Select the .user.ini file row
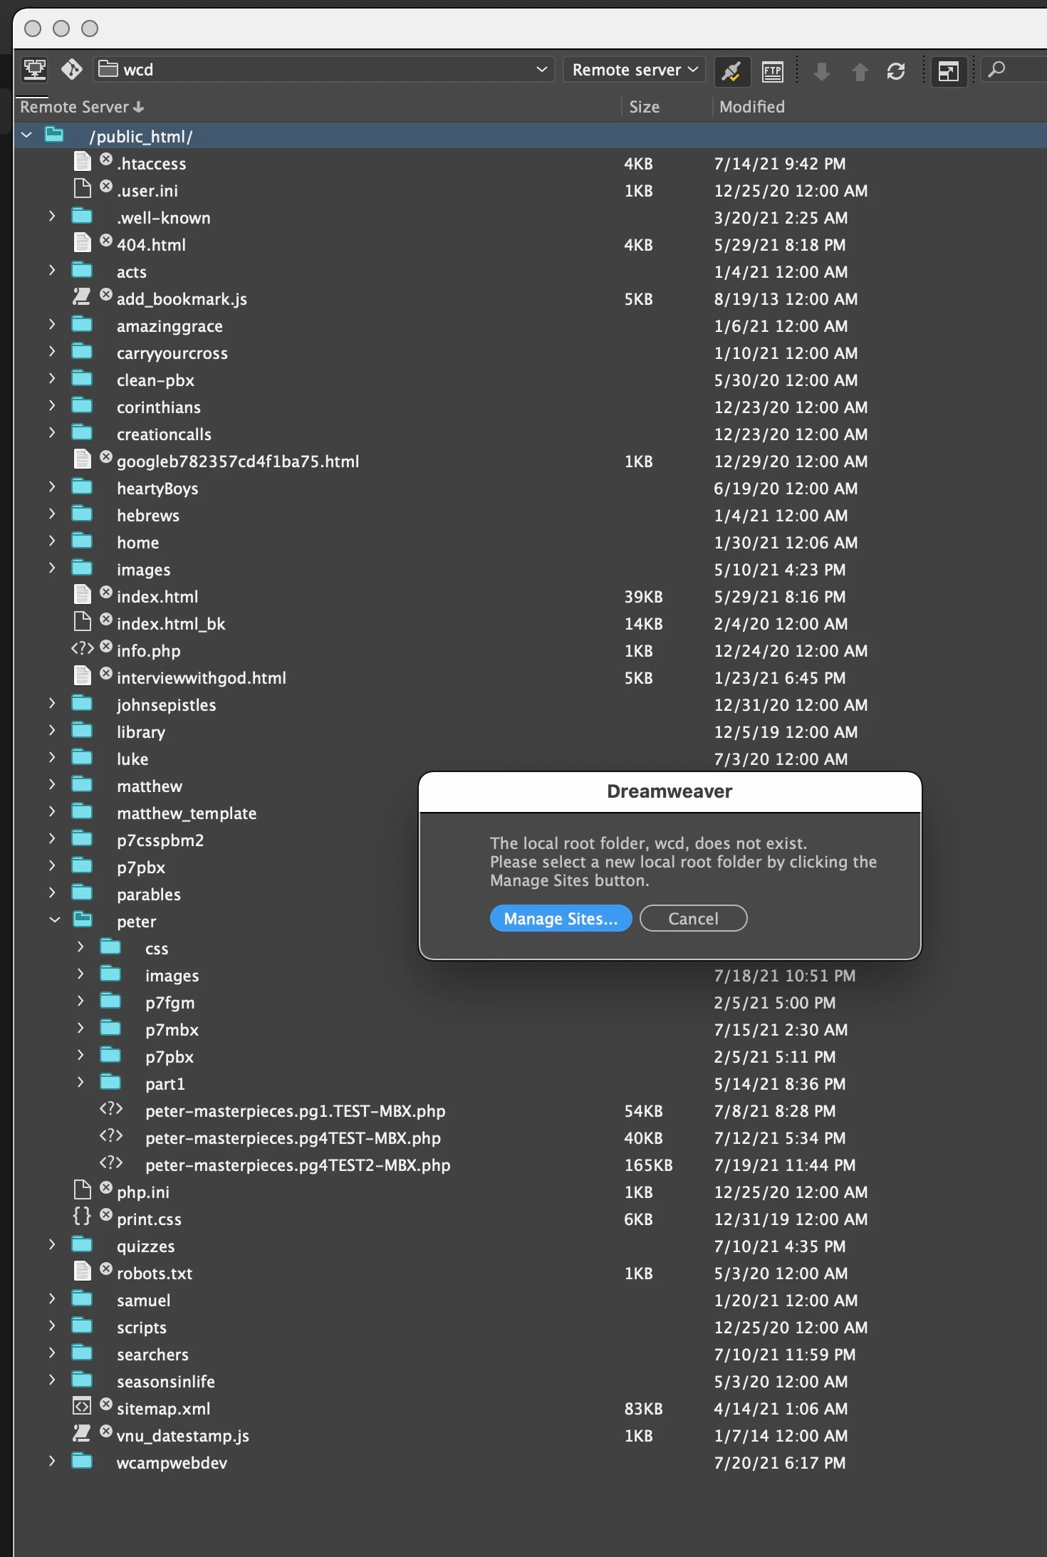 [x=530, y=191]
